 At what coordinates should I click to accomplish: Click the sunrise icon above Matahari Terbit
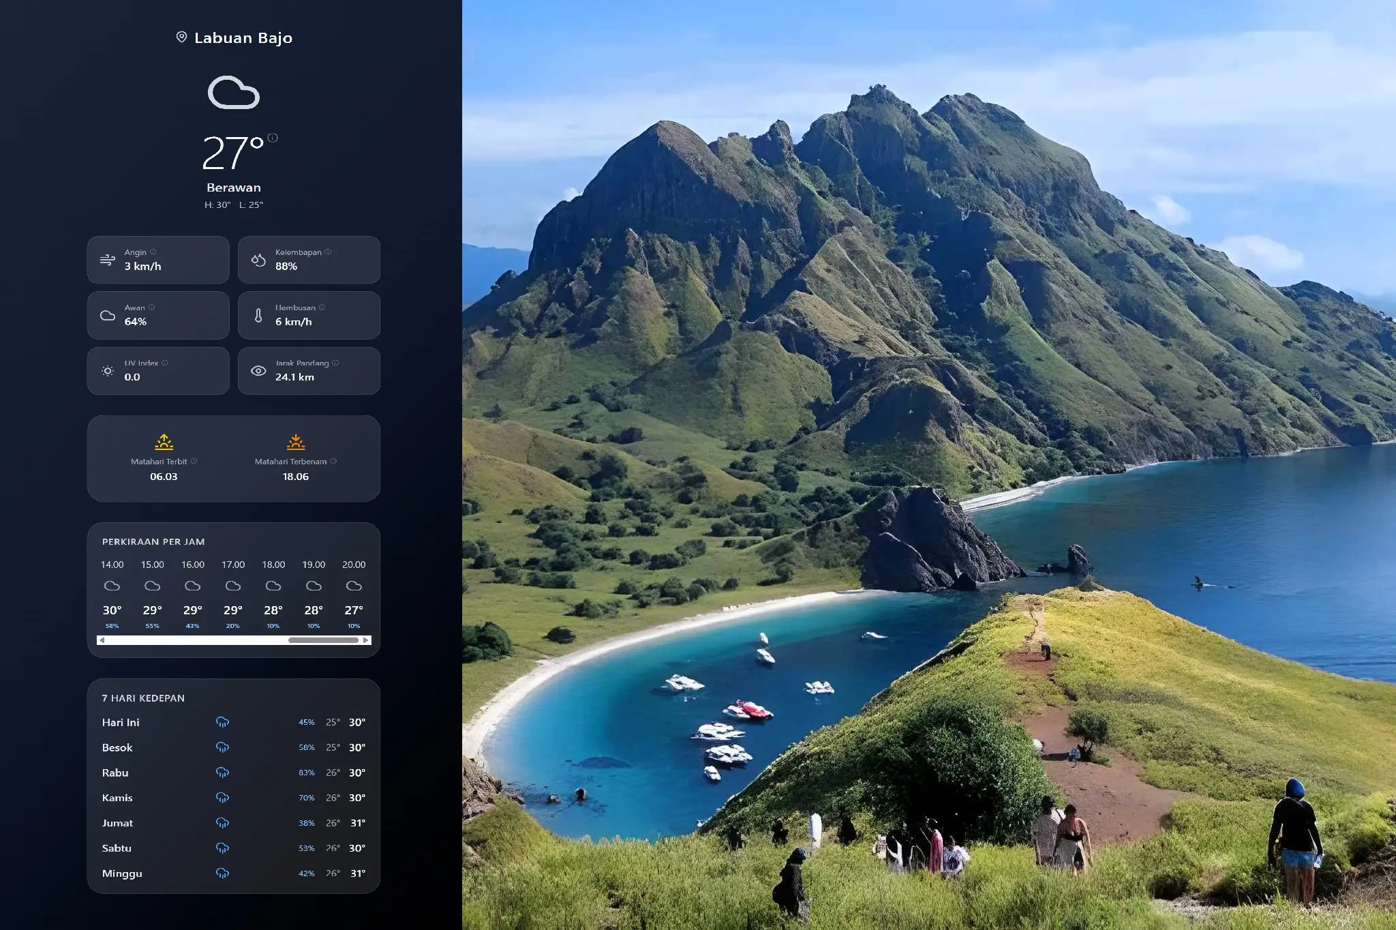tap(164, 442)
